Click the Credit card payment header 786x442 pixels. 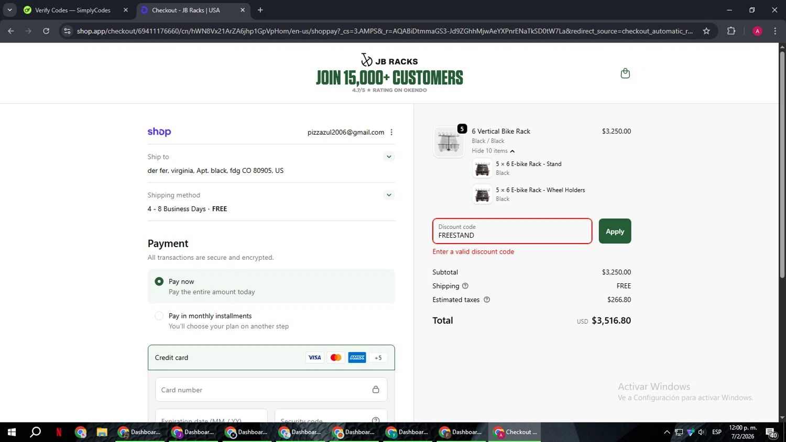(271, 358)
